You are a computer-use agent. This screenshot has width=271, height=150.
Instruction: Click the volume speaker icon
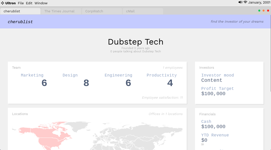click(x=240, y=2)
